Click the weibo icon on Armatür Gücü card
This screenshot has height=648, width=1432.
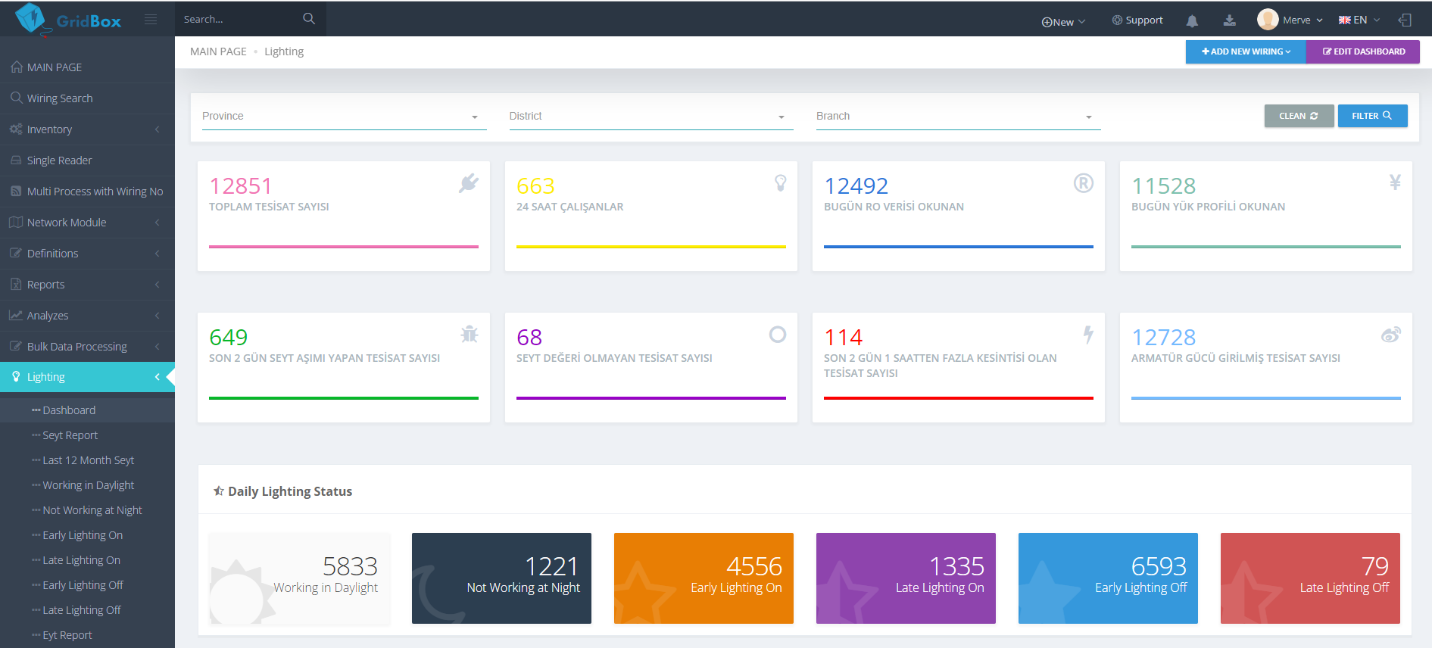[1391, 335]
